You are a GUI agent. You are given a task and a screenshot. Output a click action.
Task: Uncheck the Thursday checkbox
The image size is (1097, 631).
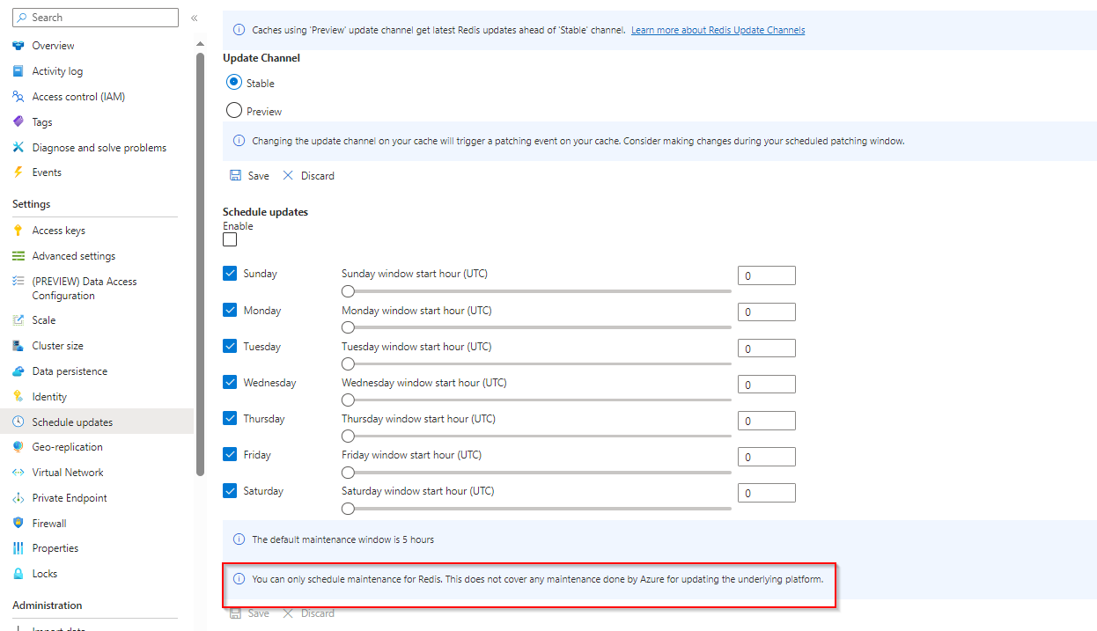tap(230, 418)
